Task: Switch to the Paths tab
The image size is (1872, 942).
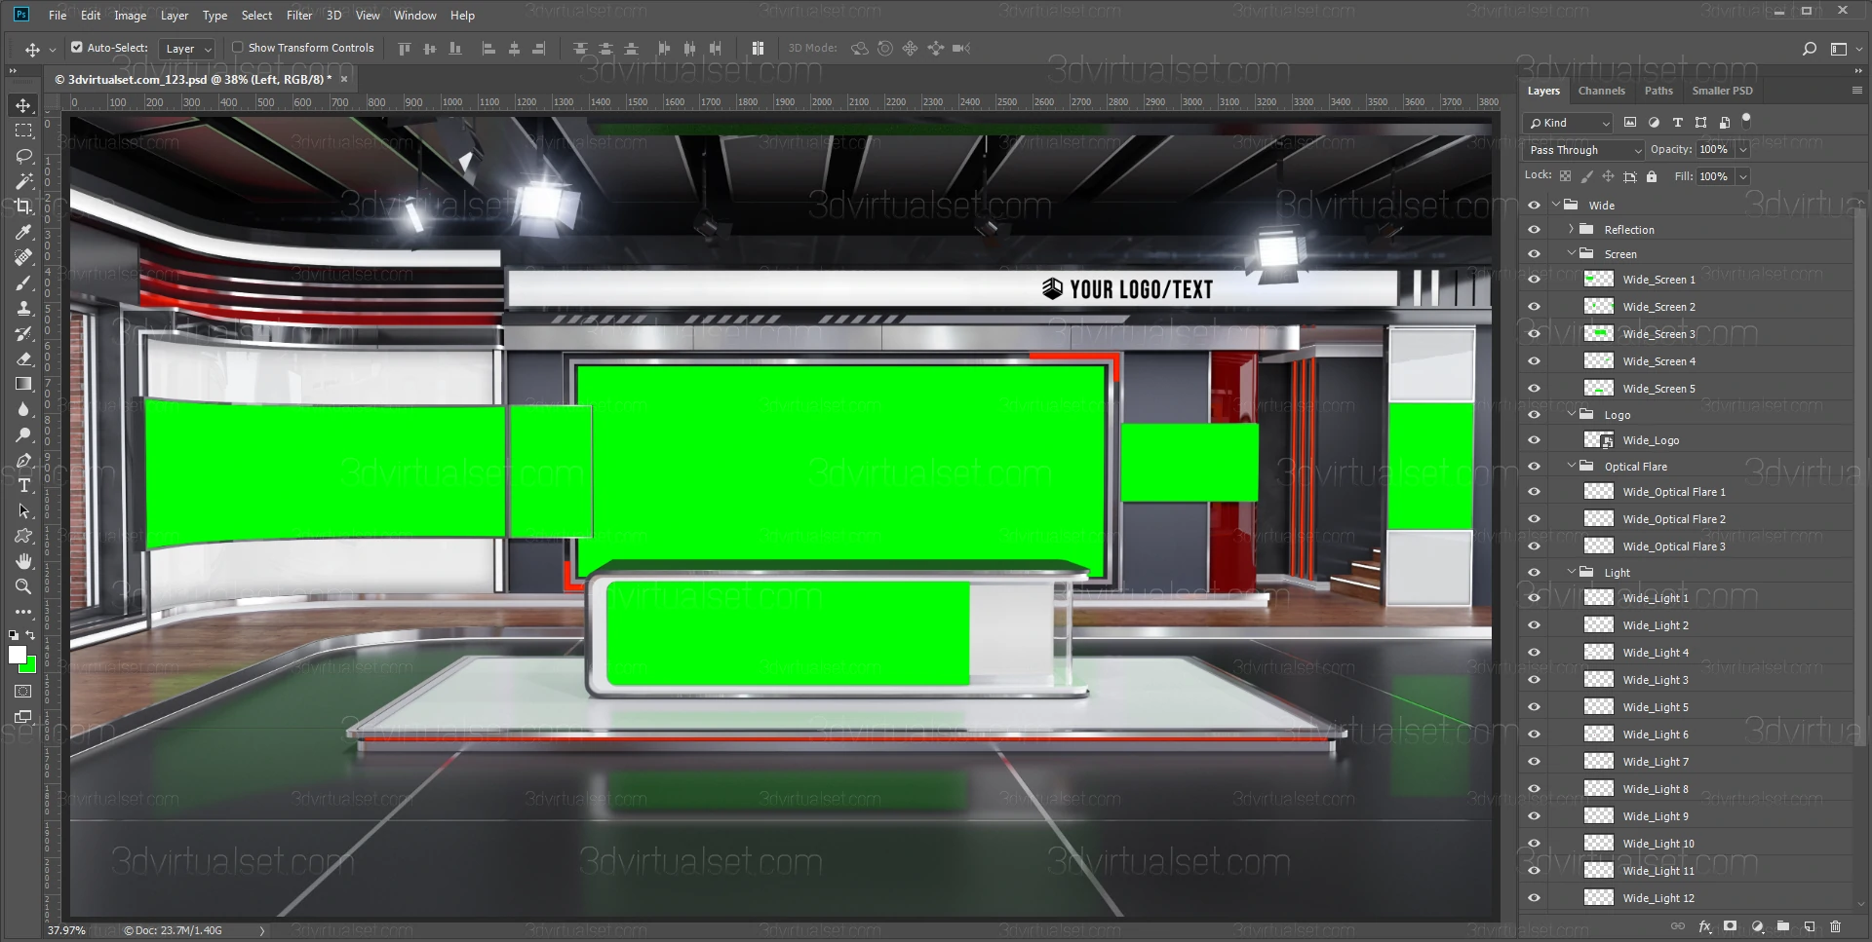Action: 1658,91
